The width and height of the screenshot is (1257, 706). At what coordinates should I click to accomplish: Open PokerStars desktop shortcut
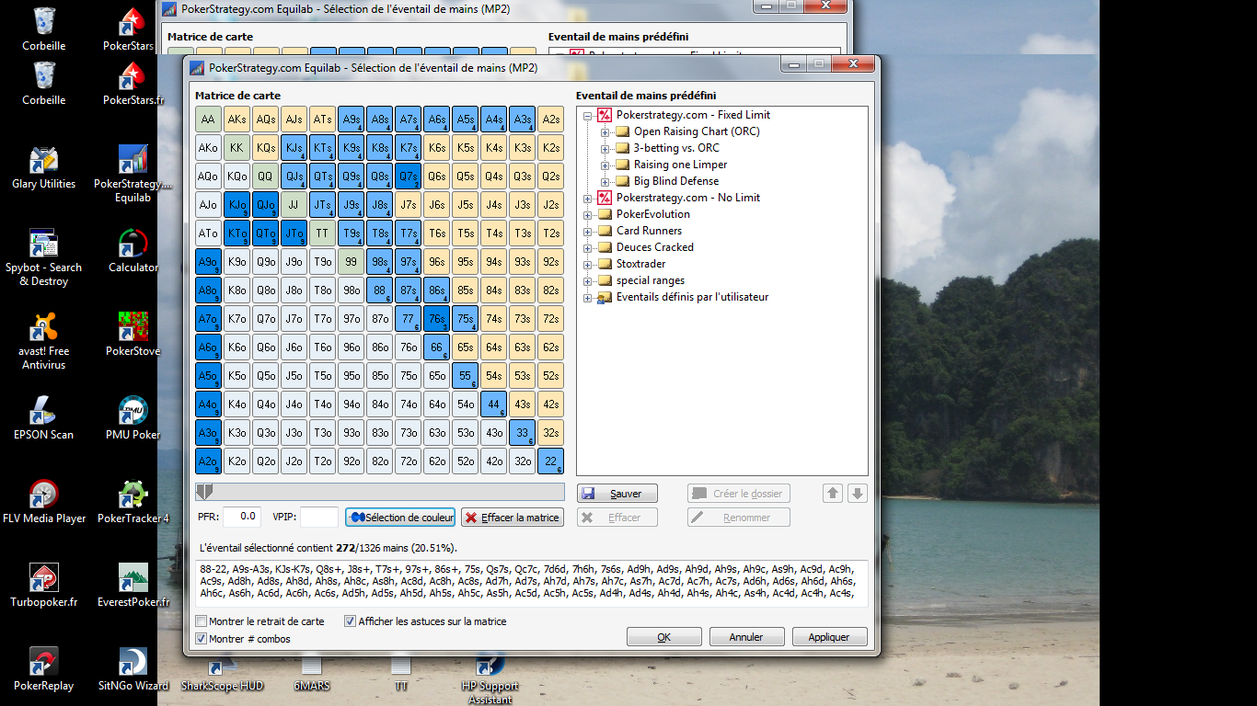[x=133, y=28]
